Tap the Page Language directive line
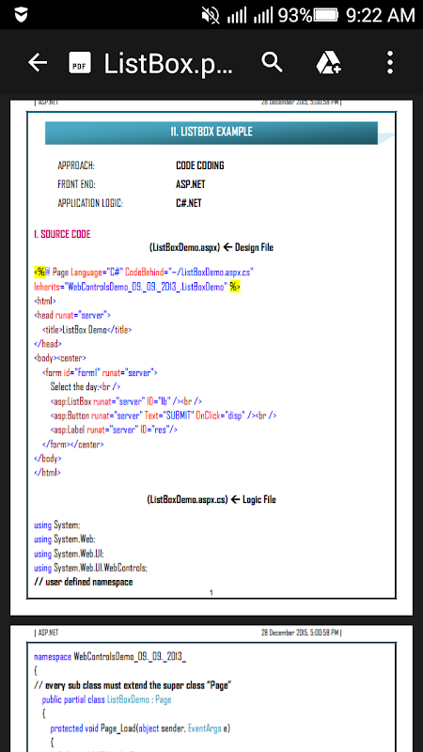423x752 pixels. click(144, 273)
